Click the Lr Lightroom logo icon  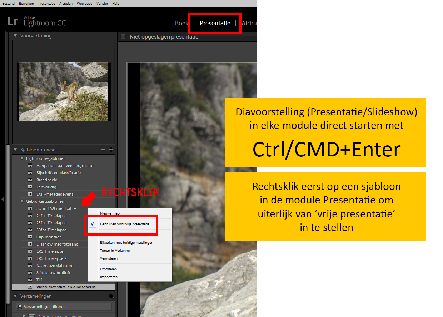coord(13,21)
